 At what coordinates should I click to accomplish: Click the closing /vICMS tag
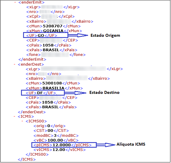click(75, 150)
